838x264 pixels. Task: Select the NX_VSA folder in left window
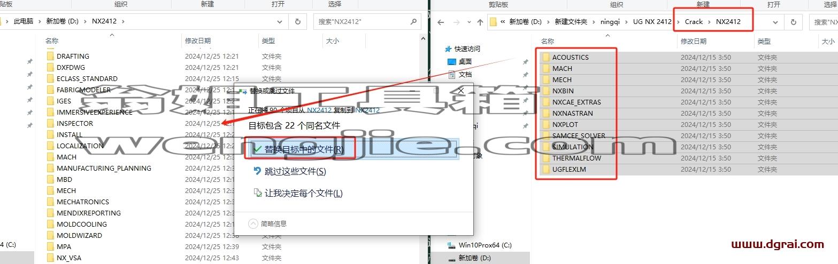[68, 258]
